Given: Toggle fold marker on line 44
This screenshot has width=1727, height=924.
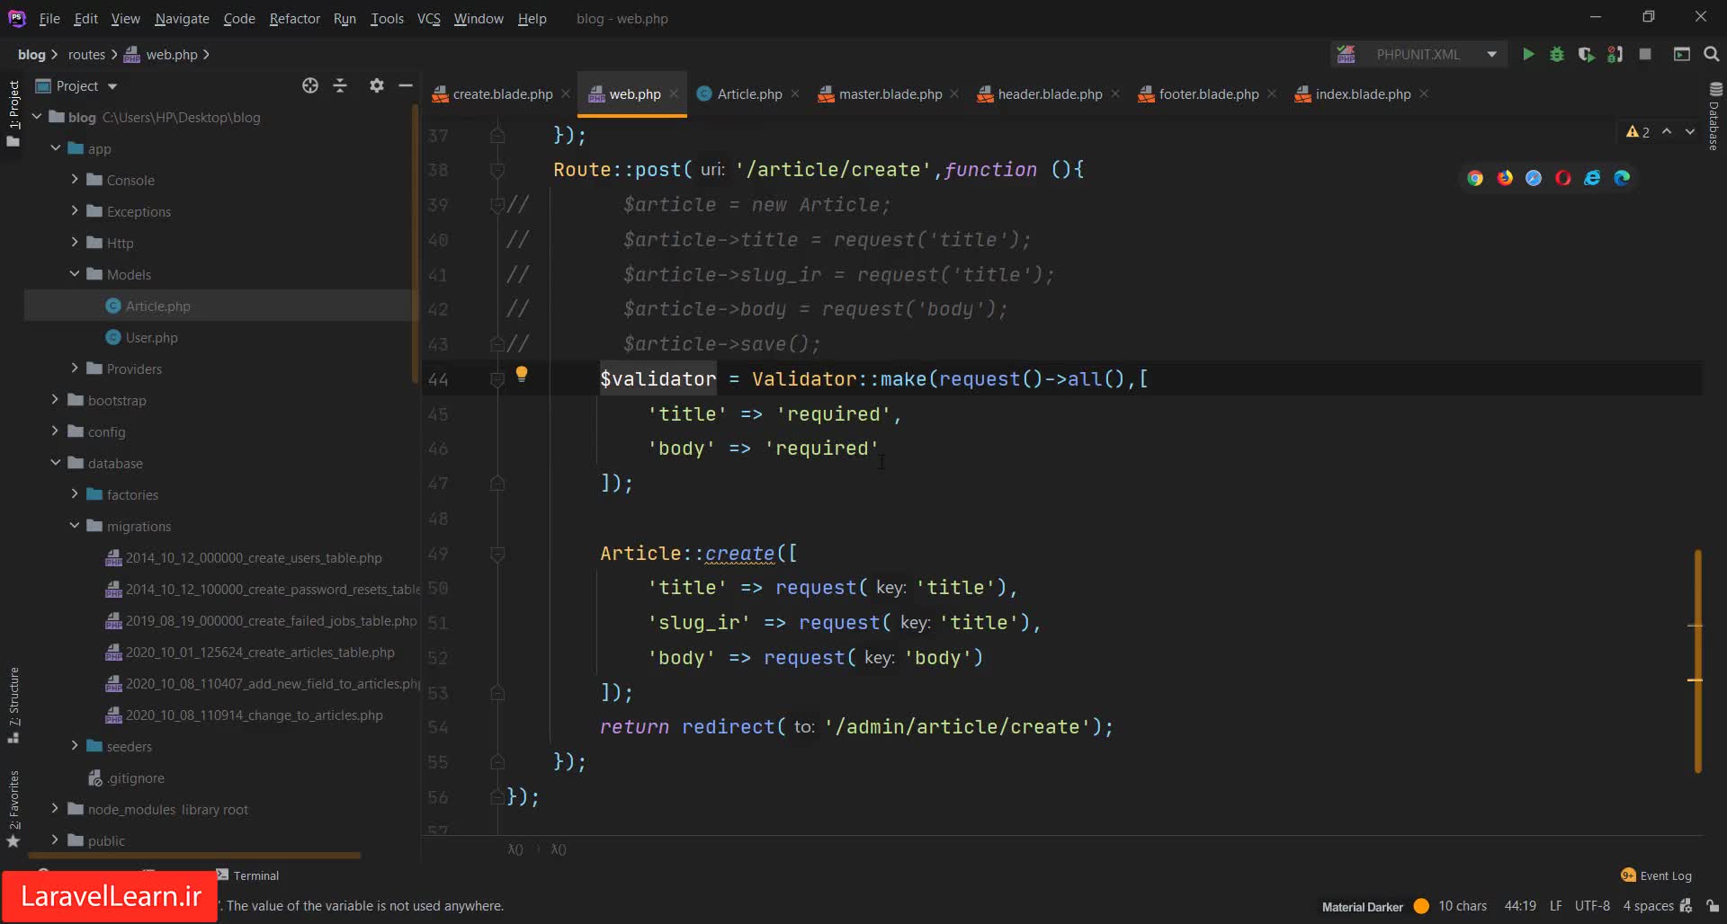Looking at the screenshot, I should (497, 380).
